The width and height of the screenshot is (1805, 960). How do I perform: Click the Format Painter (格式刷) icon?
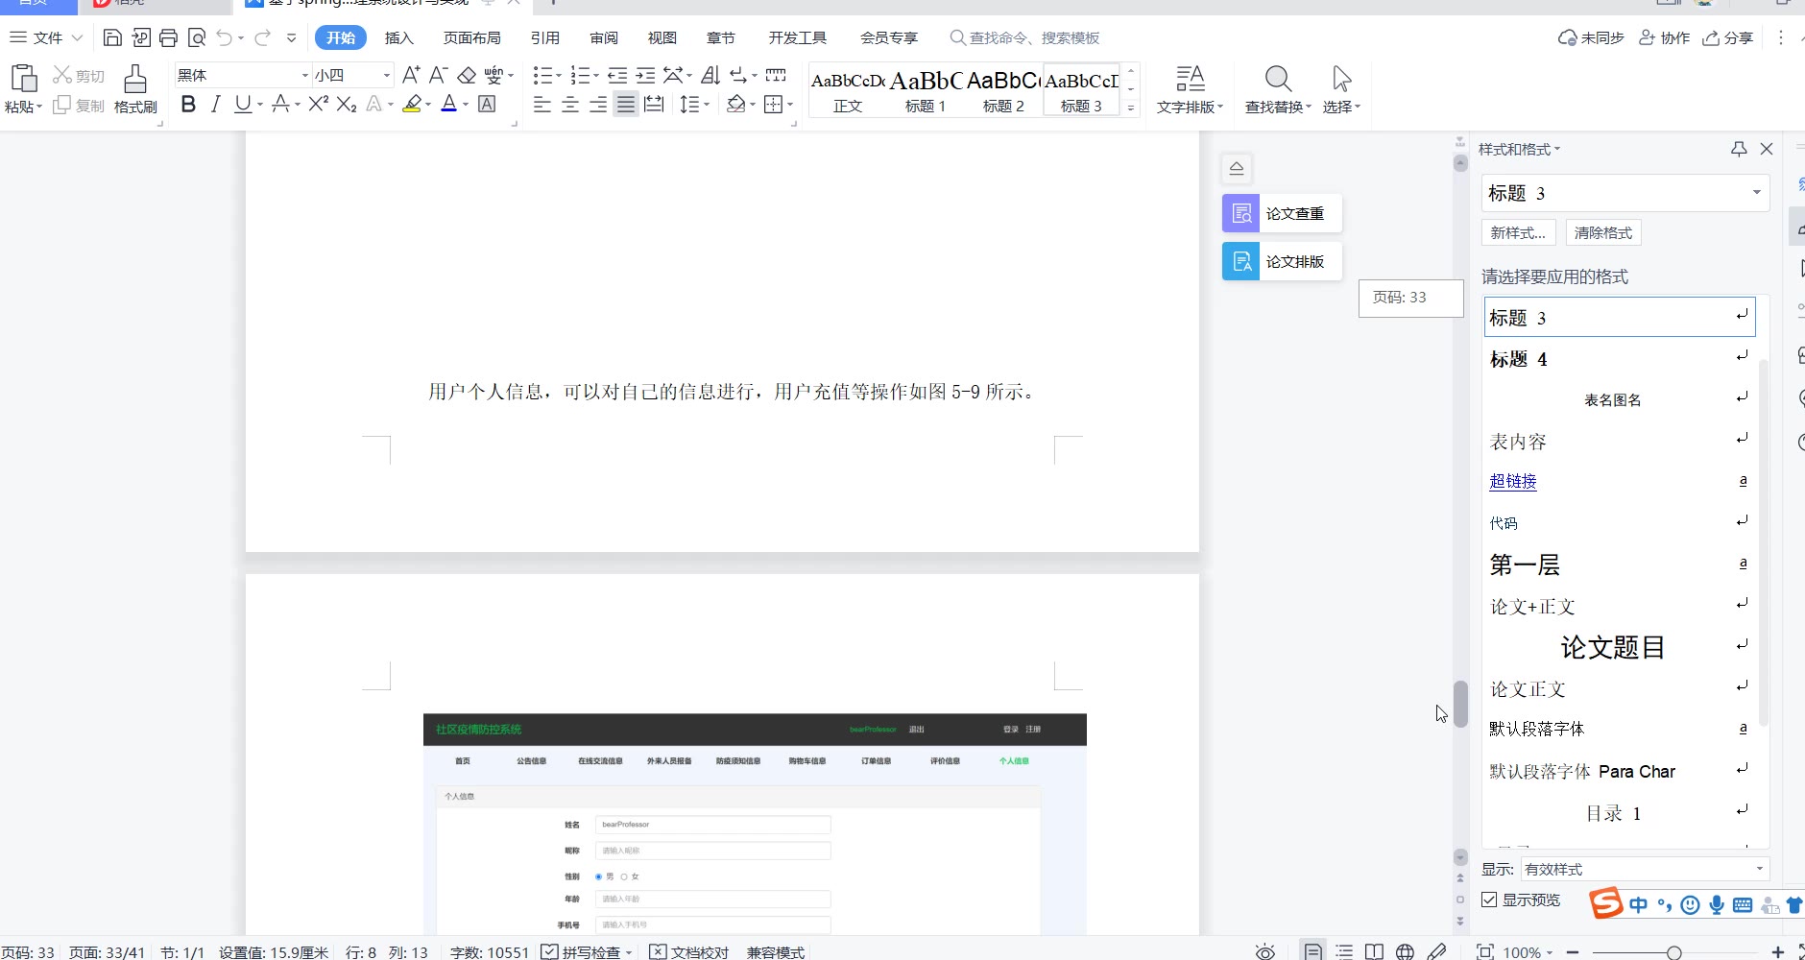[x=135, y=88]
